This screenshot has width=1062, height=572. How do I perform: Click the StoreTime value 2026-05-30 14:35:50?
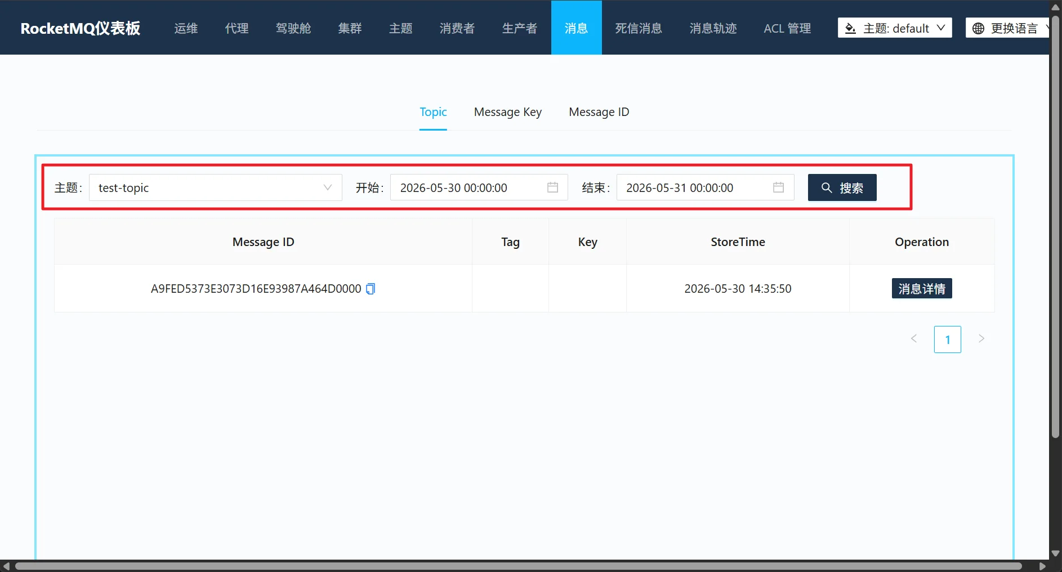pos(738,289)
